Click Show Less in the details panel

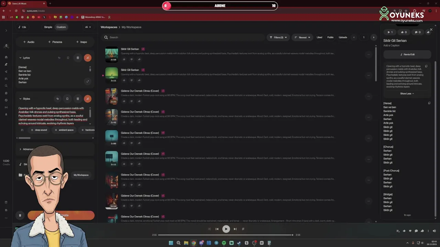click(x=407, y=94)
